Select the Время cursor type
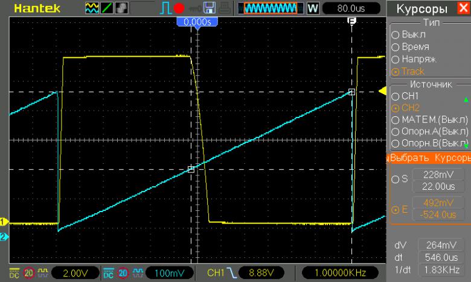Image resolution: width=471 pixels, height=282 pixels. click(394, 46)
